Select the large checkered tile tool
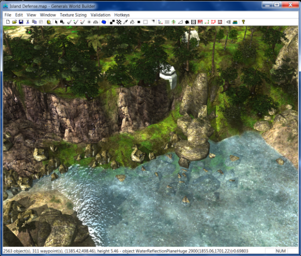 click(x=119, y=22)
